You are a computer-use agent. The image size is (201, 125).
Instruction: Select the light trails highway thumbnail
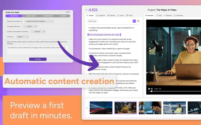101,108
